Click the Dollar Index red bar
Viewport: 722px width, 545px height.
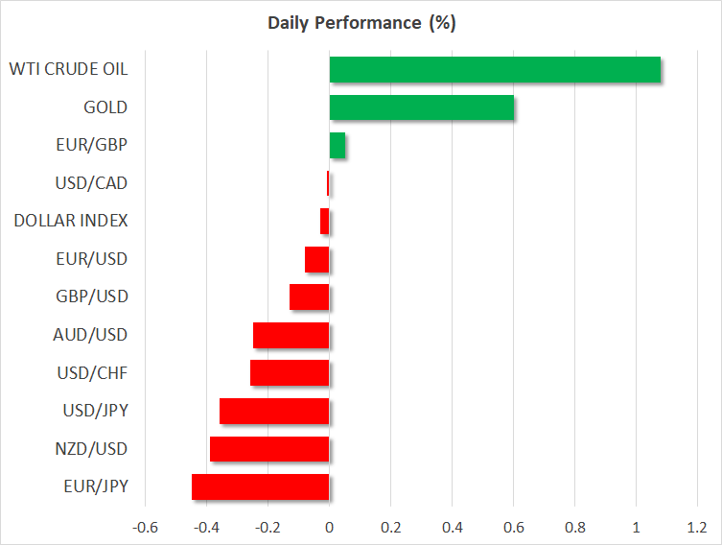[324, 222]
